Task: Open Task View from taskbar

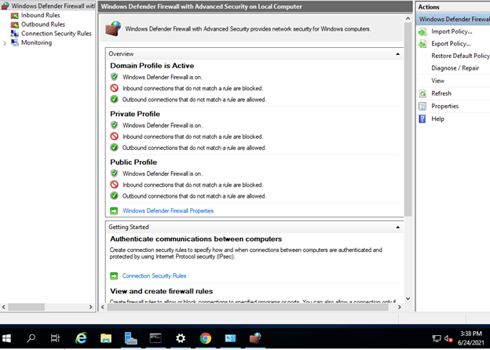Action: [55, 338]
